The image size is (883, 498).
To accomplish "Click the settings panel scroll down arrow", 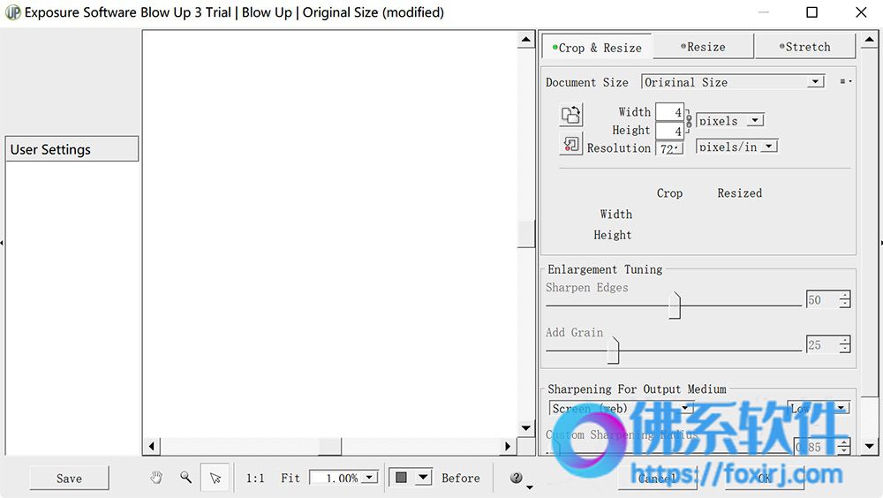I will [x=870, y=446].
